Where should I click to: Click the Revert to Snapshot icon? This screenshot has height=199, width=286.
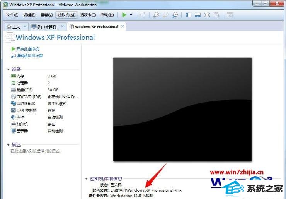pos(165,15)
